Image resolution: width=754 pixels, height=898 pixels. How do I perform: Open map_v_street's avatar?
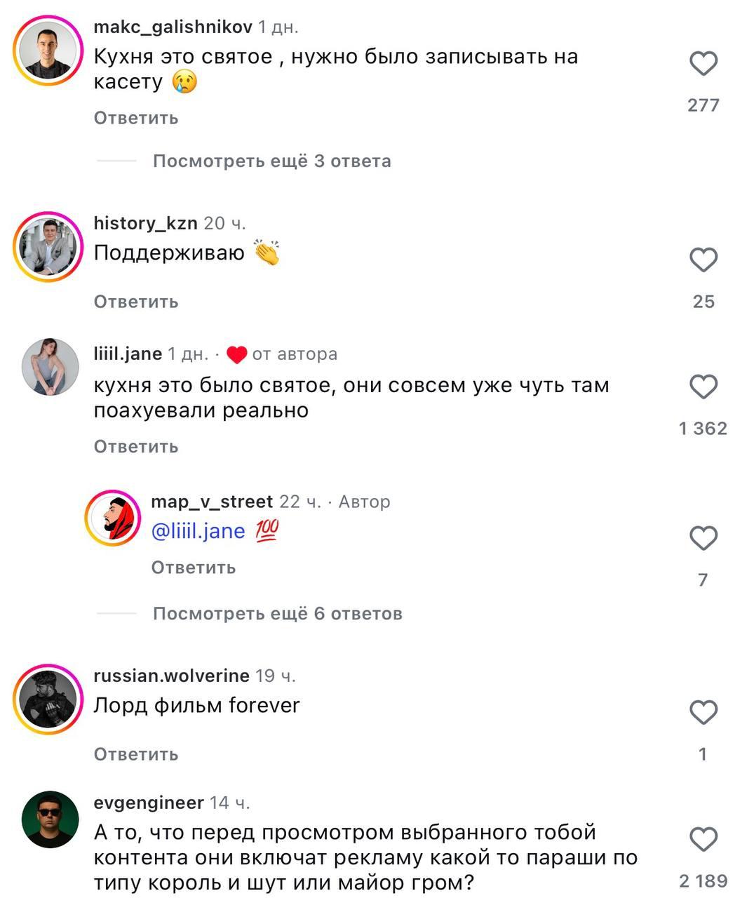[113, 519]
